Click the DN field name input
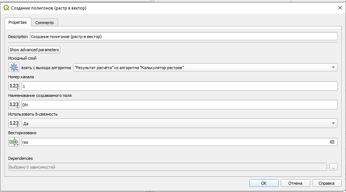This screenshot has height=192, width=346. (x=179, y=105)
